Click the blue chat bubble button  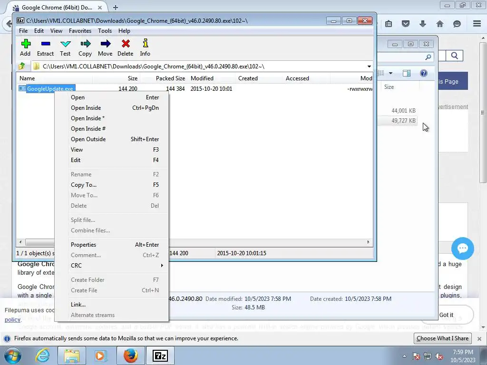click(x=462, y=248)
